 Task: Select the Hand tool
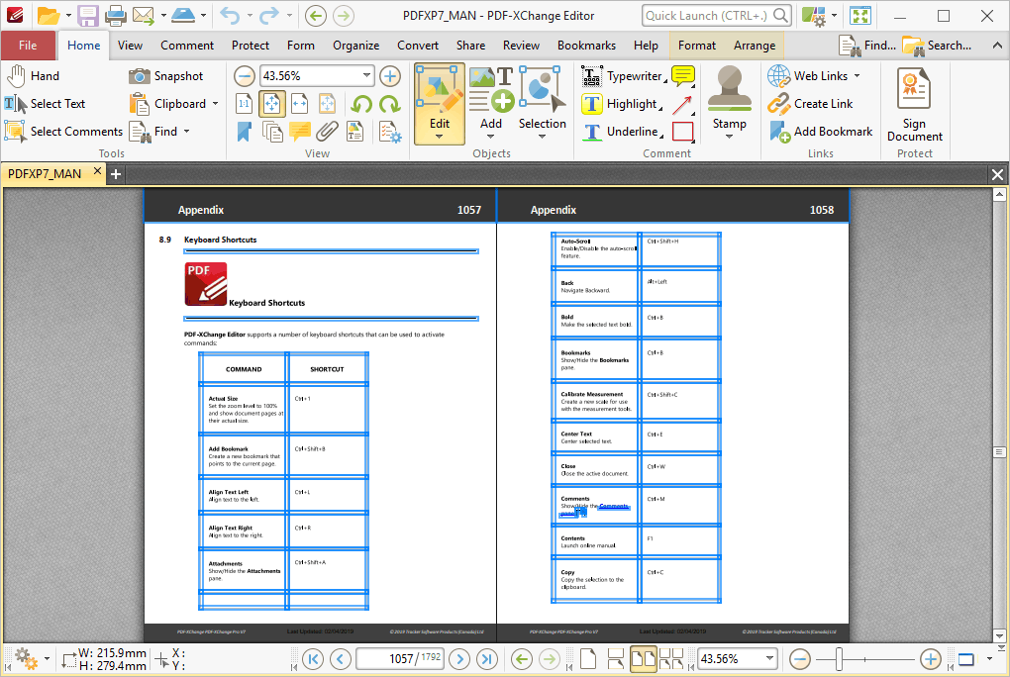(33, 76)
